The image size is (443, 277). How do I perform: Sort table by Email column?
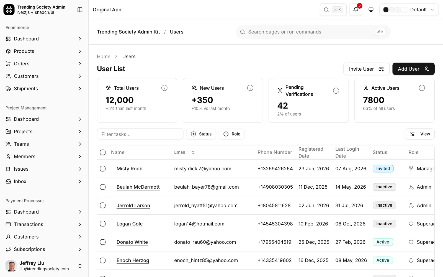pyautogui.click(x=184, y=152)
